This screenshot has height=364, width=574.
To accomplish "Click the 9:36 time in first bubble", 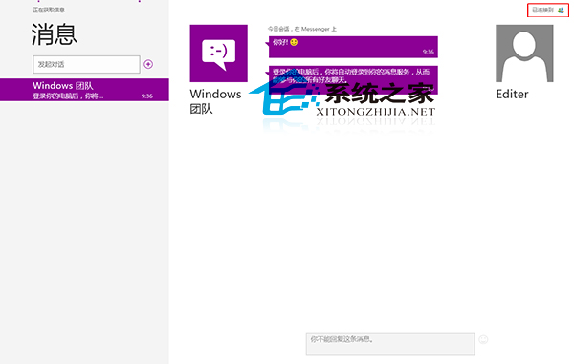I will click(429, 52).
